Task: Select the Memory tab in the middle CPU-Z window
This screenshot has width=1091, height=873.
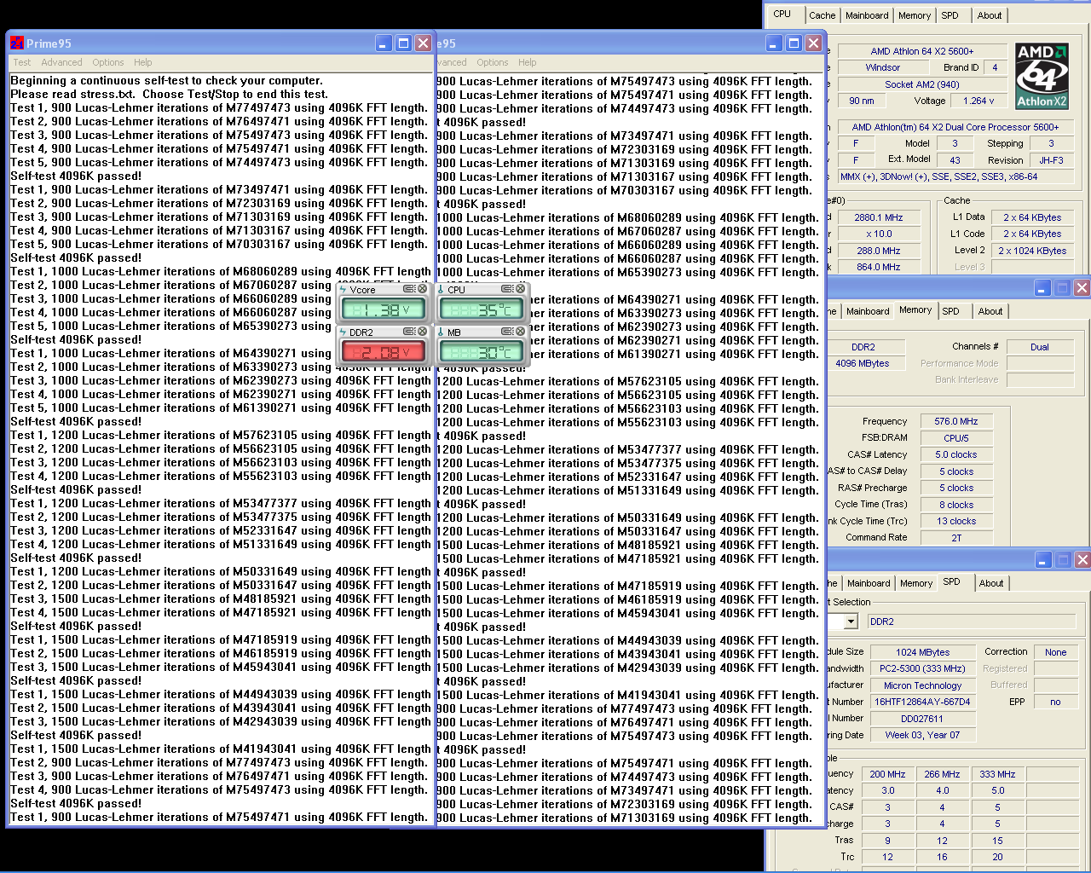Action: 915,309
